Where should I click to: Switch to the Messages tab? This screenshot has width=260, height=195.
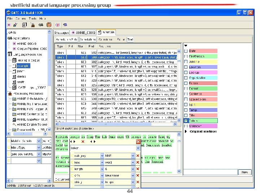pos(61,32)
